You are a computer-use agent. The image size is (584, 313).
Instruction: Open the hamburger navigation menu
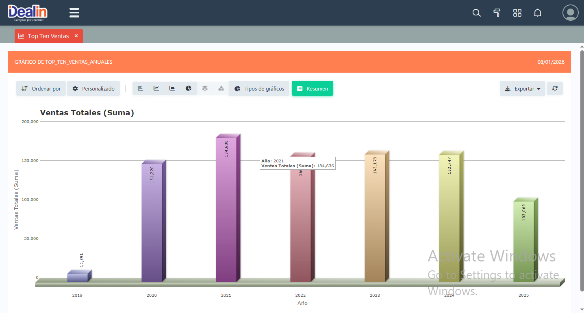[x=74, y=13]
